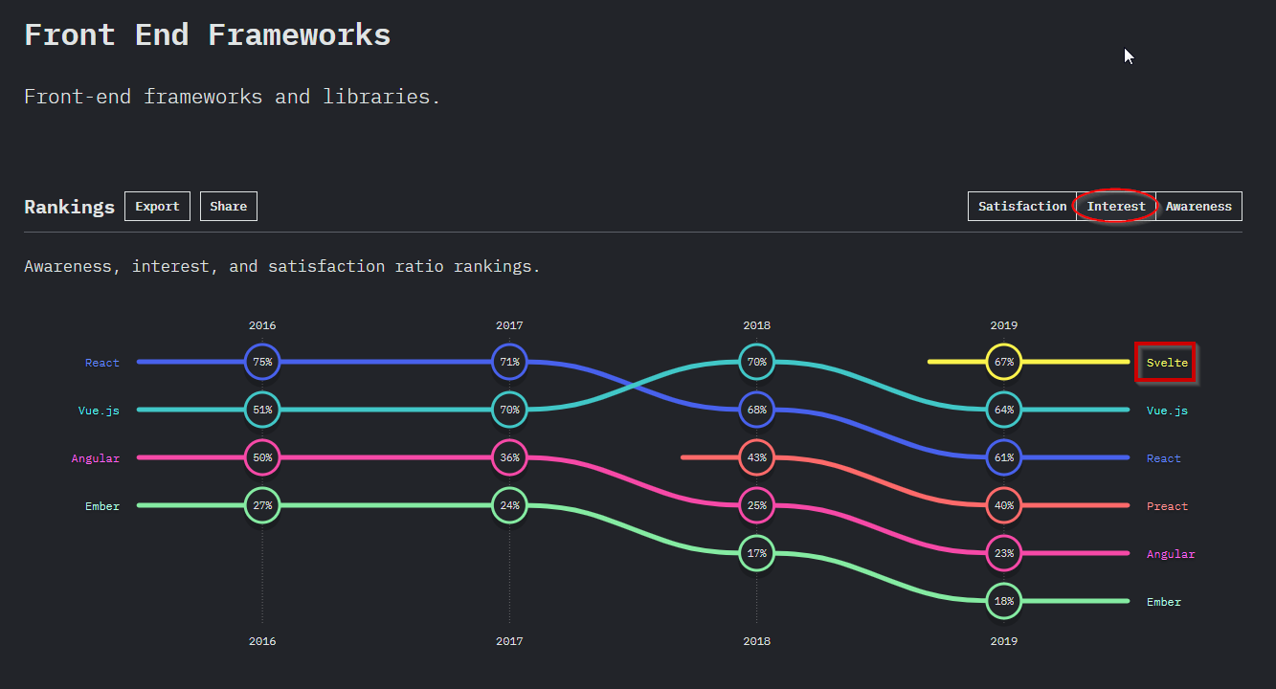The width and height of the screenshot is (1276, 689).
Task: Click the 70% Vue.js node for 2017
Action: click(x=509, y=410)
